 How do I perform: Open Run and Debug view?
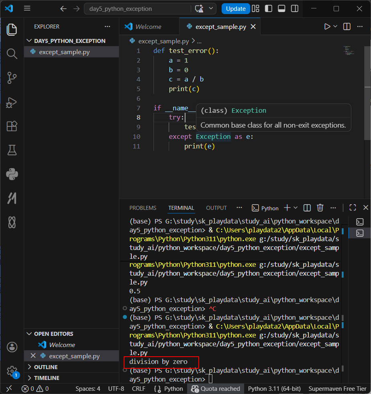point(12,102)
